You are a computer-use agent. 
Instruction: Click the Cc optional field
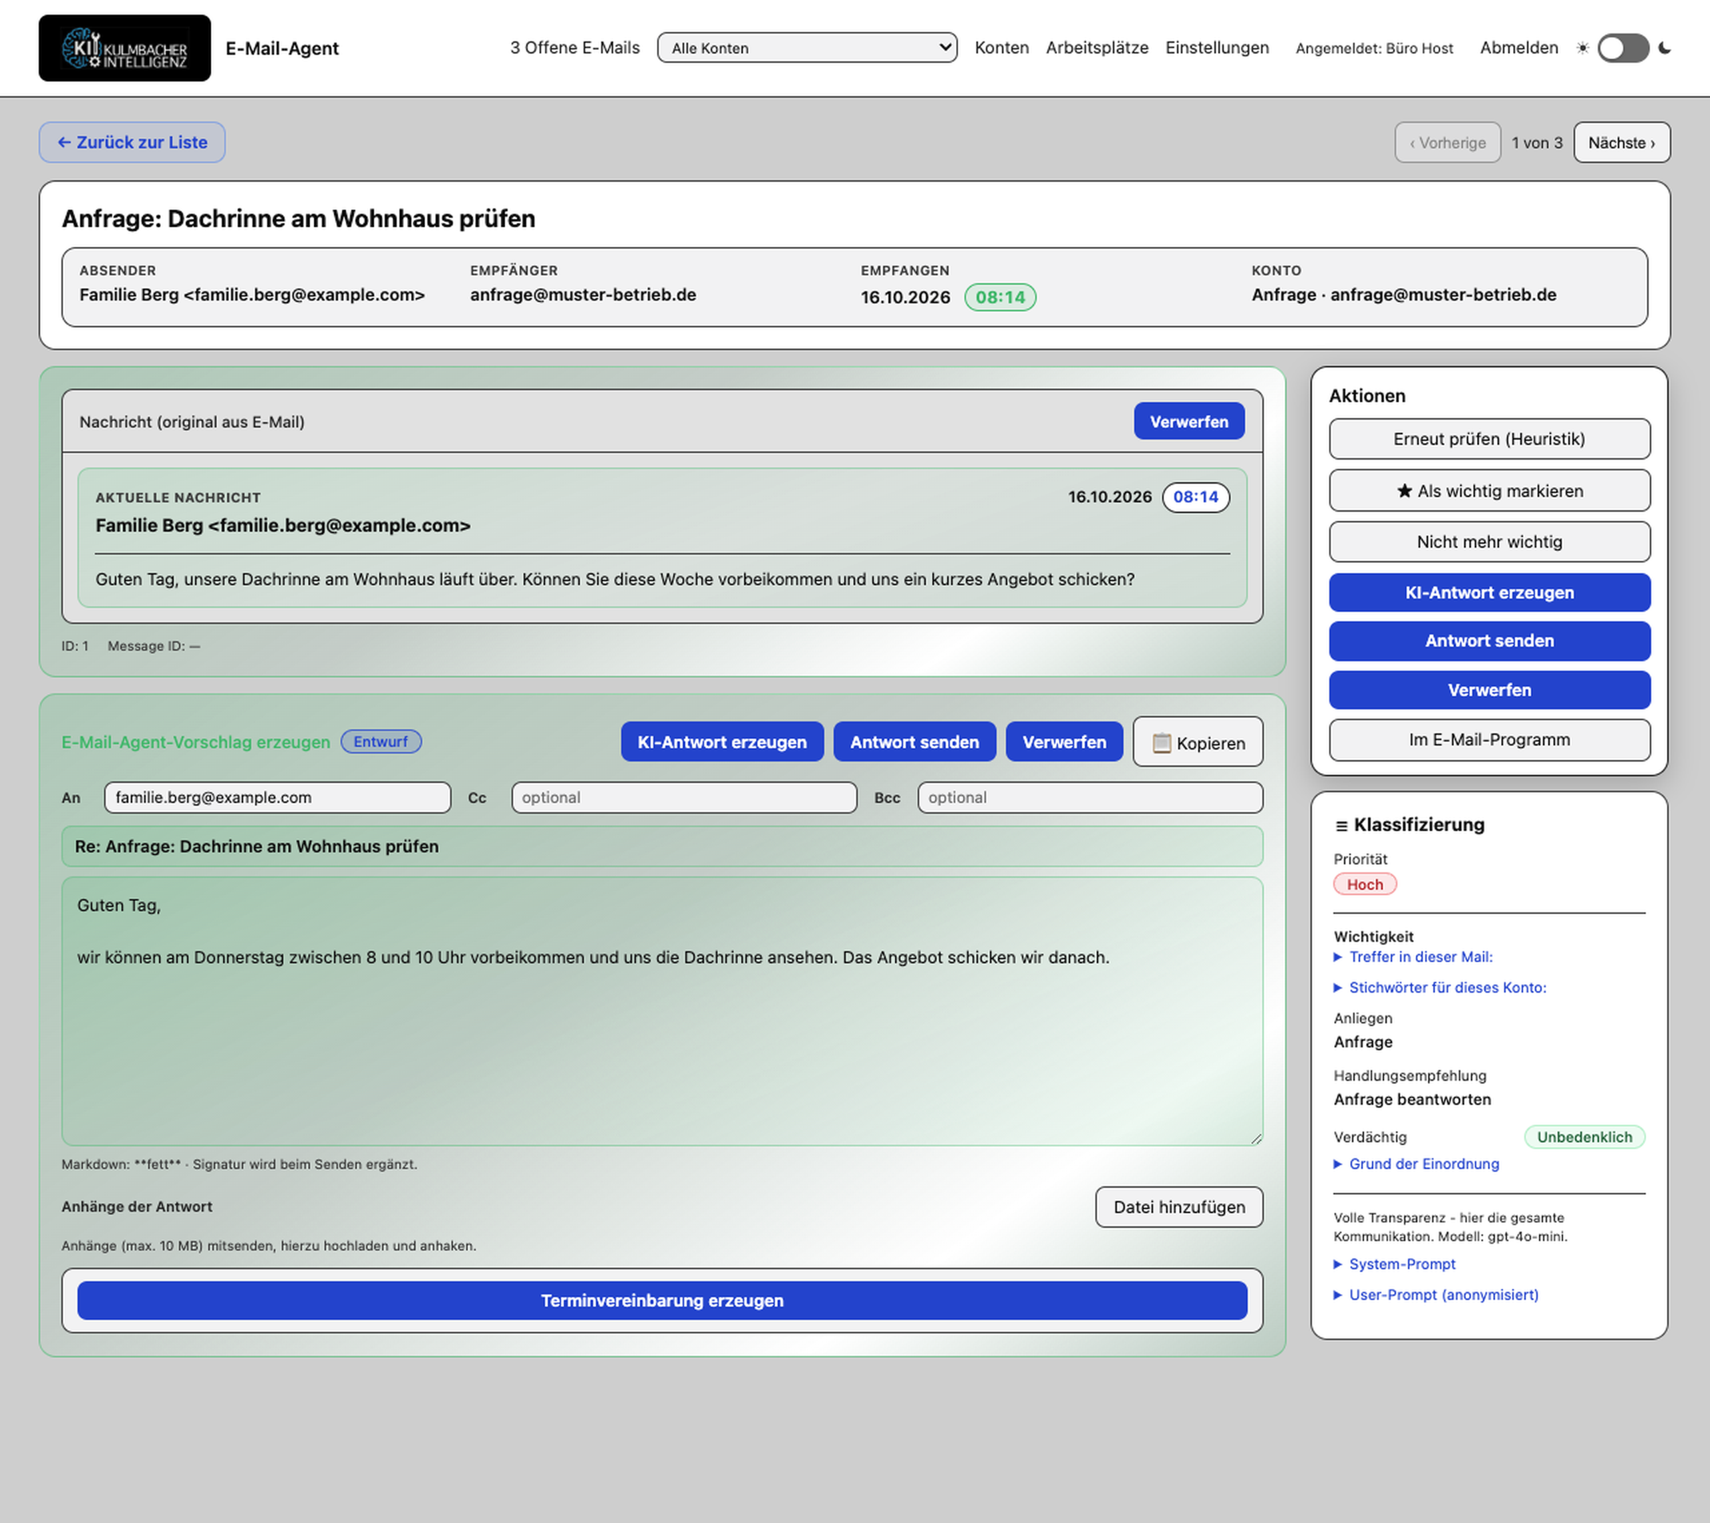[683, 798]
